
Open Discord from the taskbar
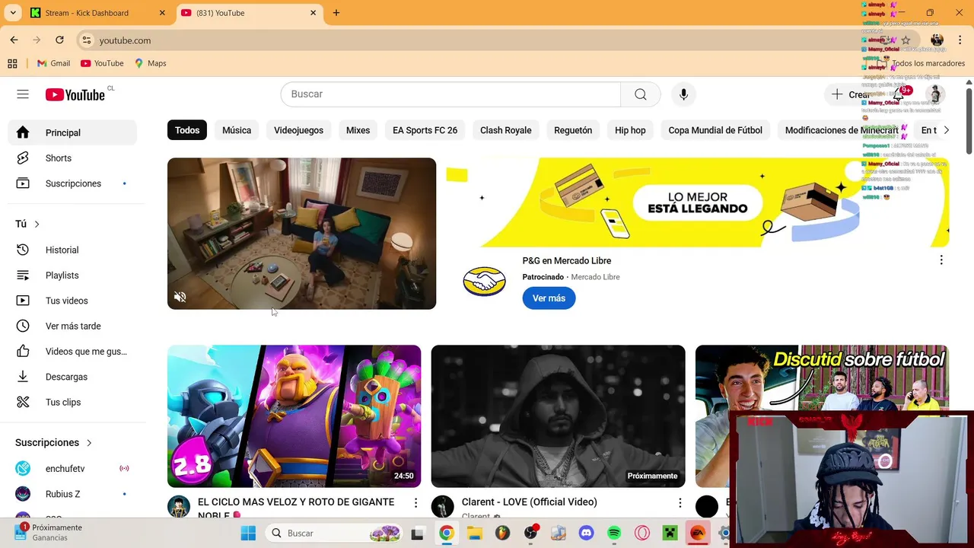click(x=586, y=534)
